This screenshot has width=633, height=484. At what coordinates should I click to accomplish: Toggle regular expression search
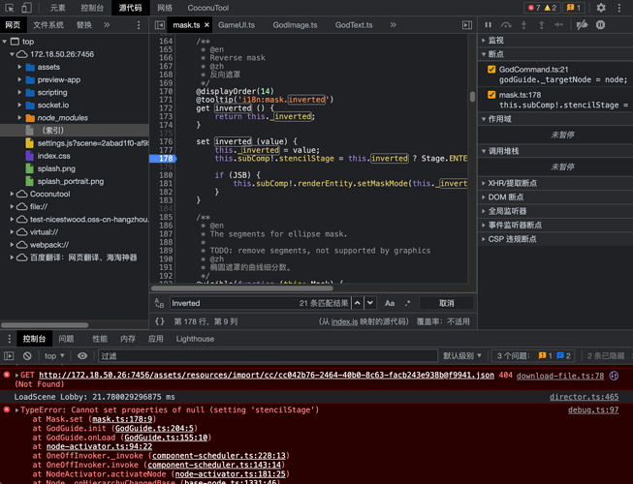407,303
